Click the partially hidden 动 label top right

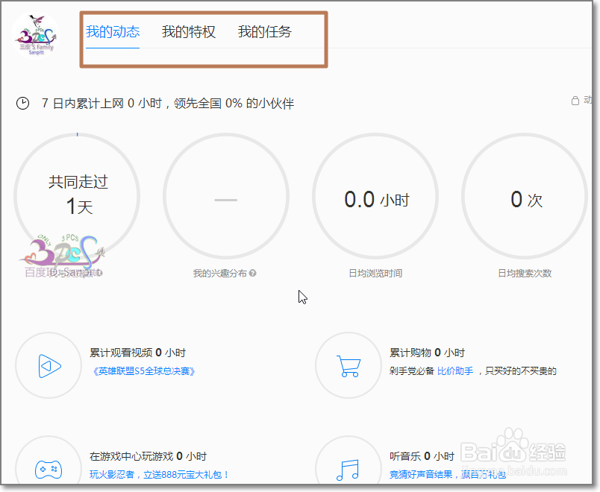[587, 99]
